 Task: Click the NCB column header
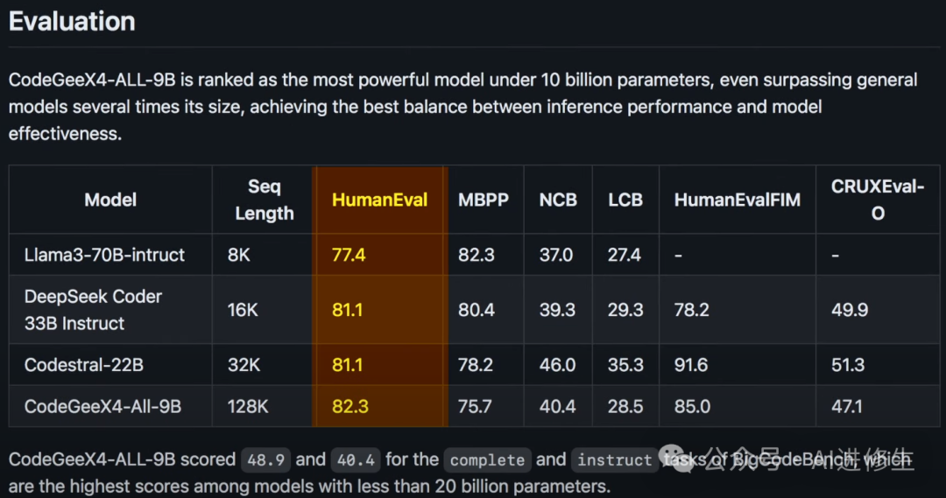pyautogui.click(x=558, y=200)
